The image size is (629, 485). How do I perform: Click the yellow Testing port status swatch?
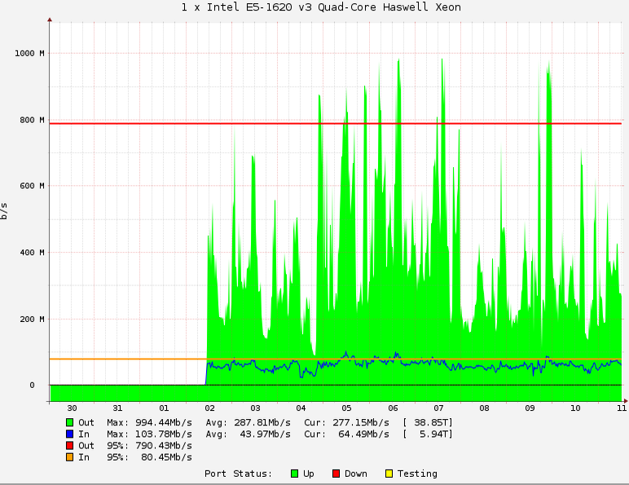[x=389, y=474]
